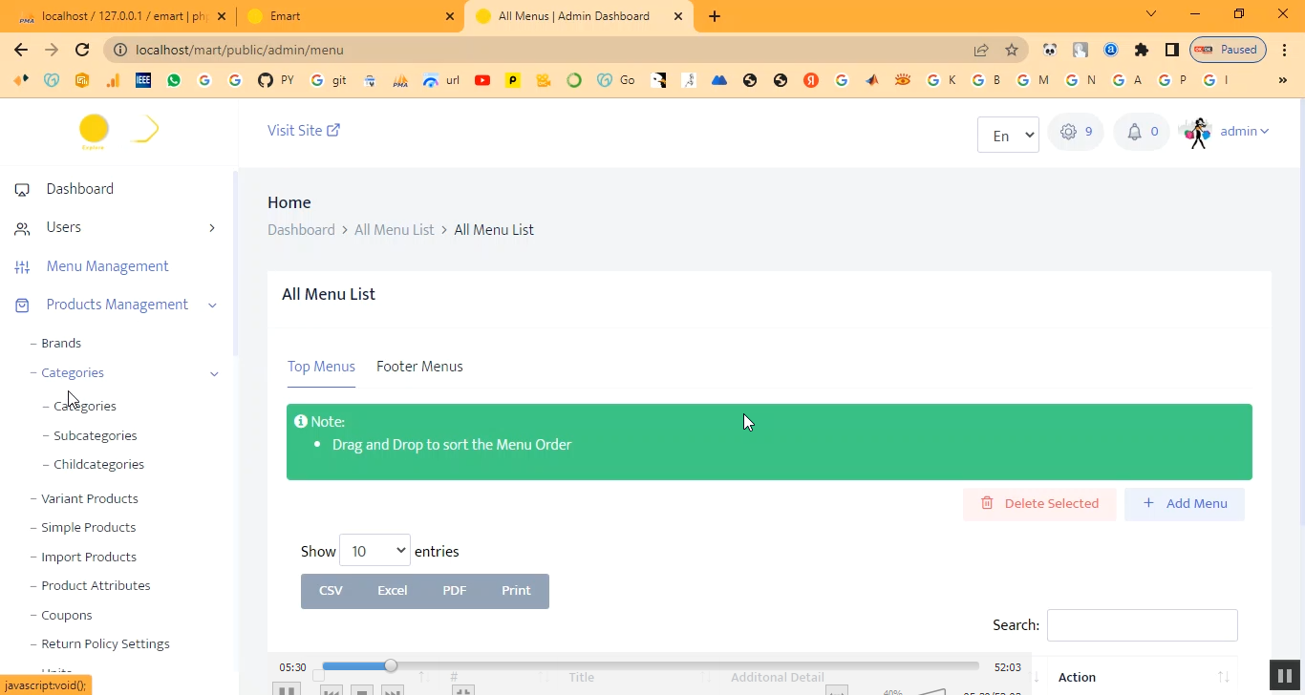Switch to the Top Menus tab
The height and width of the screenshot is (695, 1305).
click(x=321, y=367)
